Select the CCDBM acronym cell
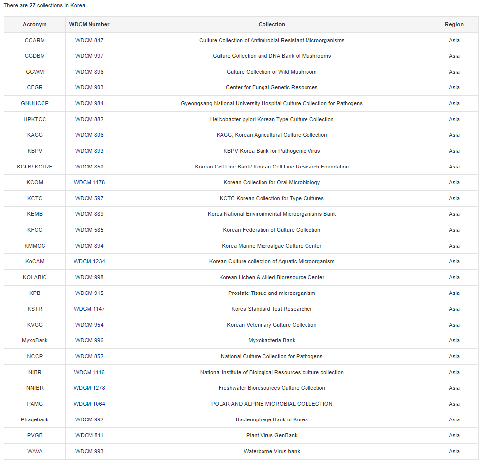 coord(35,56)
